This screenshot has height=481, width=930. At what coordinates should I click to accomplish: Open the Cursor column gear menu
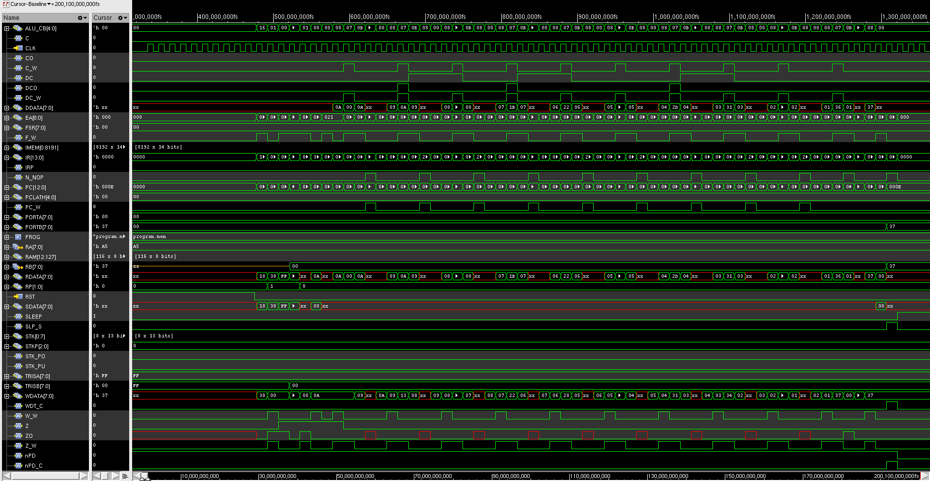pos(122,18)
